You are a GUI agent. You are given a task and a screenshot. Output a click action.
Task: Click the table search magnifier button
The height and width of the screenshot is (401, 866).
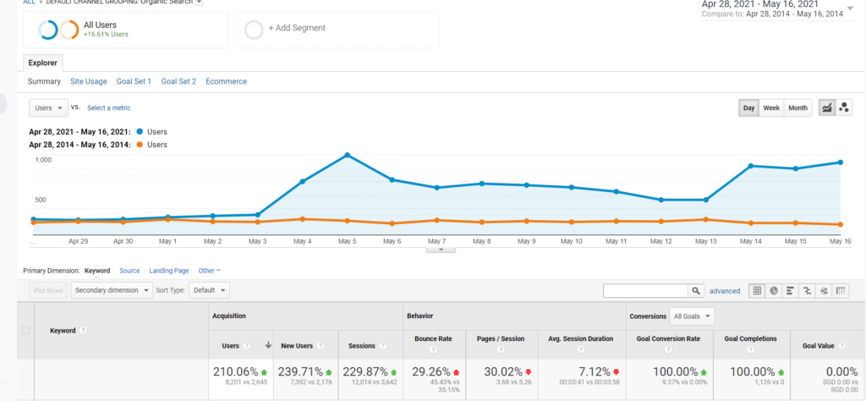click(x=696, y=290)
